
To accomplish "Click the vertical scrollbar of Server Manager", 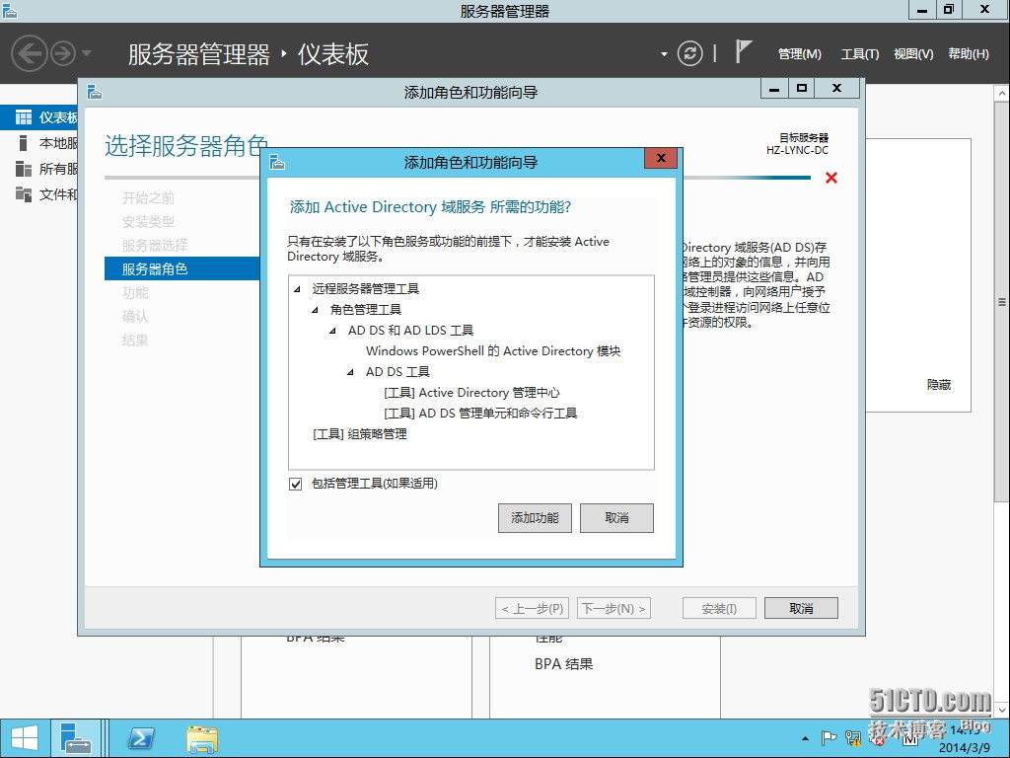I will (x=1002, y=301).
